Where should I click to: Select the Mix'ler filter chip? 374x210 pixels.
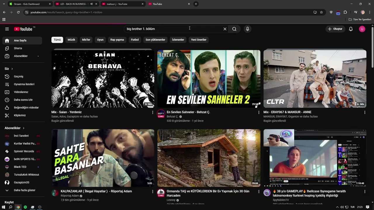pyautogui.click(x=86, y=40)
